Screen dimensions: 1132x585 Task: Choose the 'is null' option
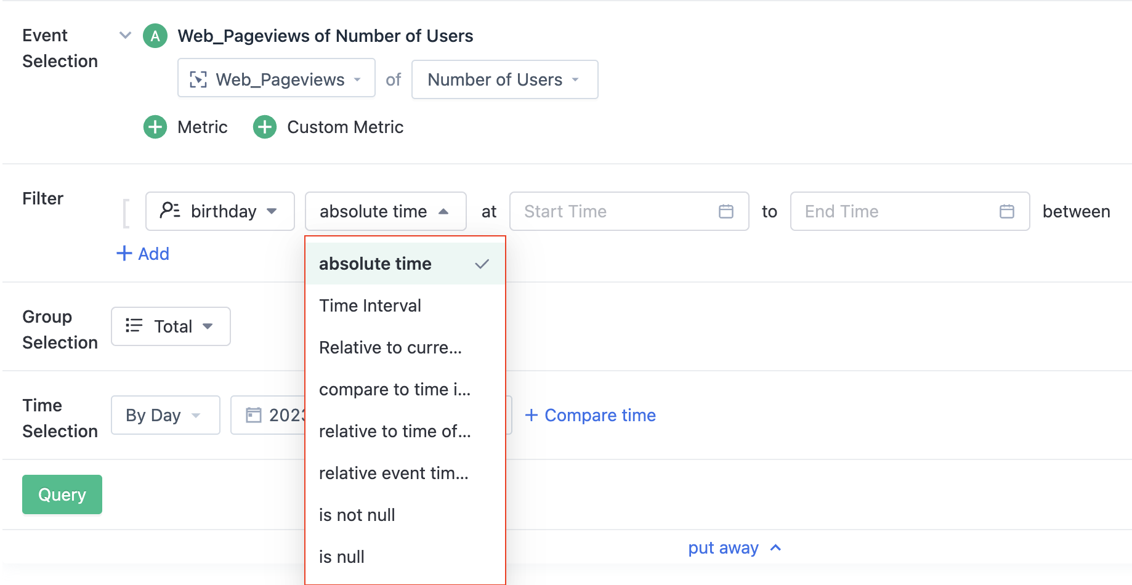coord(342,557)
